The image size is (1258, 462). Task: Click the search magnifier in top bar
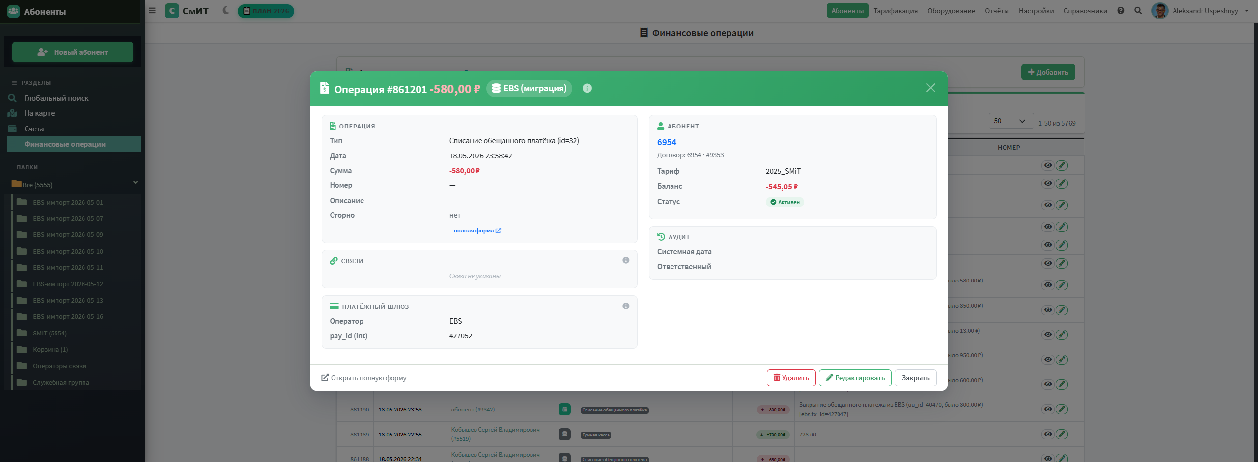[x=1138, y=11]
